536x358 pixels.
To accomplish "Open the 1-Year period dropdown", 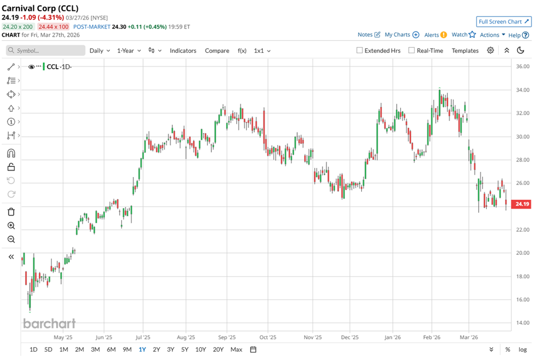I will 128,50.
